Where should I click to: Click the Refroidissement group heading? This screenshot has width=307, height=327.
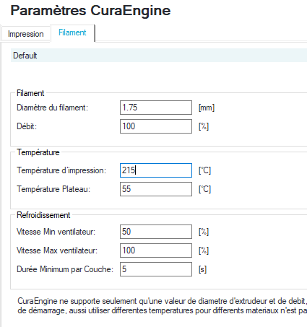coord(43,215)
